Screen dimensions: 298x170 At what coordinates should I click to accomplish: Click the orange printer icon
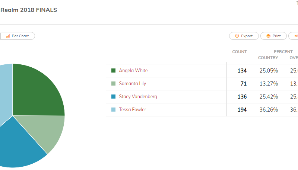(268, 36)
